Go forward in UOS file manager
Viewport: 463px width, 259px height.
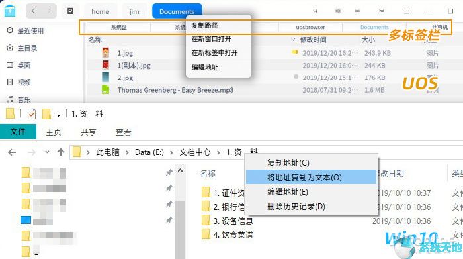(x=49, y=11)
